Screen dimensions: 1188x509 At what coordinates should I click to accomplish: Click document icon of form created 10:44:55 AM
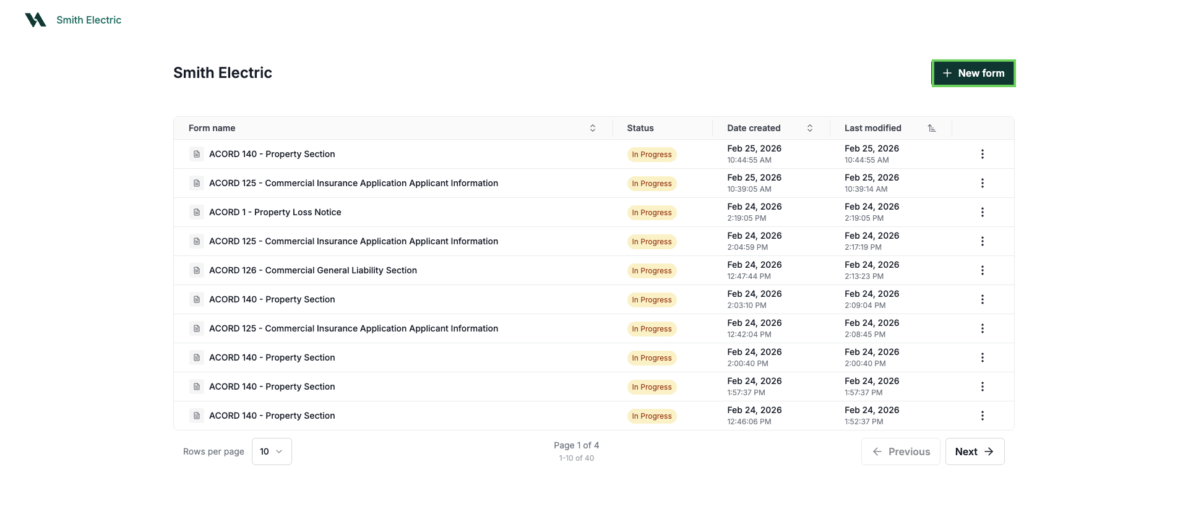(197, 154)
